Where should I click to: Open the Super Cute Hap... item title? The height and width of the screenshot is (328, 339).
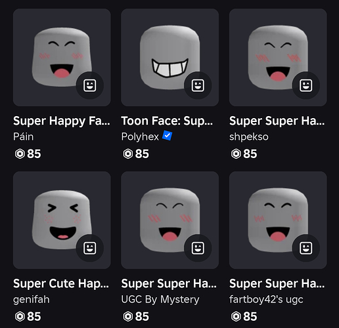[61, 284]
